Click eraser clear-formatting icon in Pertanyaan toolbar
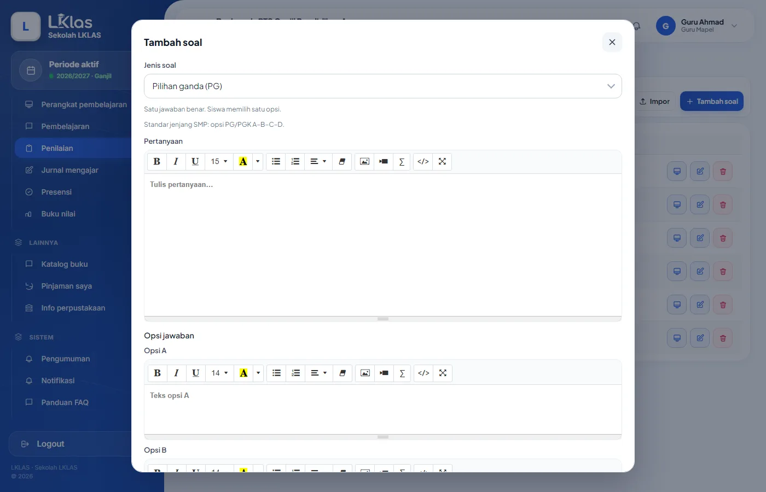 pyautogui.click(x=342, y=161)
